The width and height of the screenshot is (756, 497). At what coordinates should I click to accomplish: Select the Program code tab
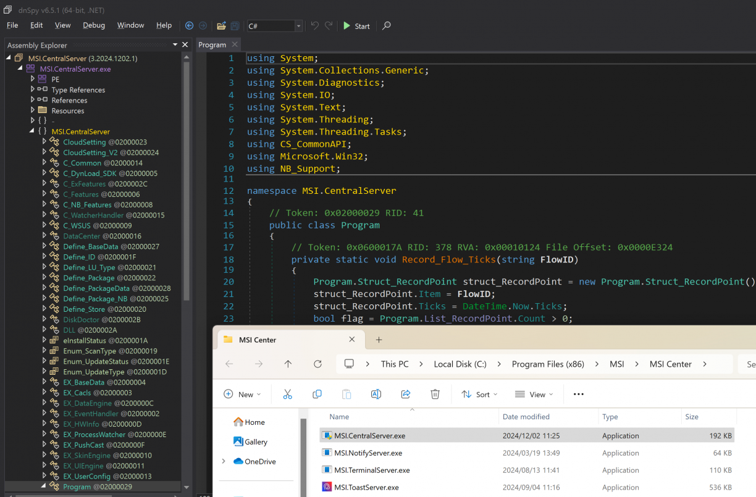[x=212, y=45]
